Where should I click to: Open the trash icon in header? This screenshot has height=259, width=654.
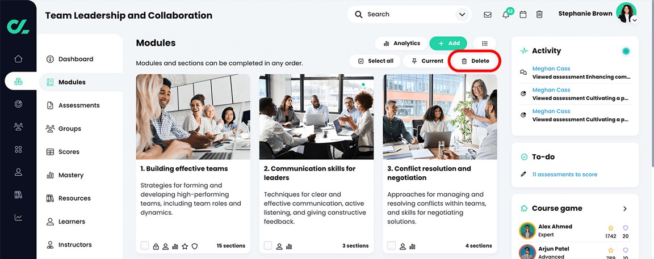pyautogui.click(x=539, y=15)
